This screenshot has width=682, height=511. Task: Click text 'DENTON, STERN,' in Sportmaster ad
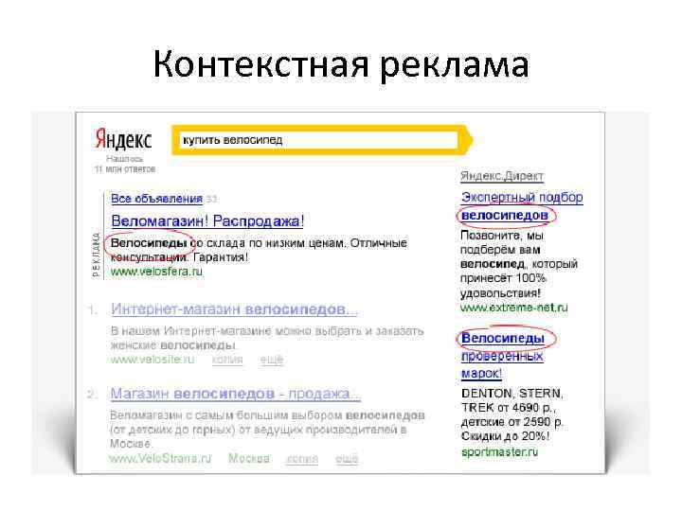pyautogui.click(x=511, y=394)
